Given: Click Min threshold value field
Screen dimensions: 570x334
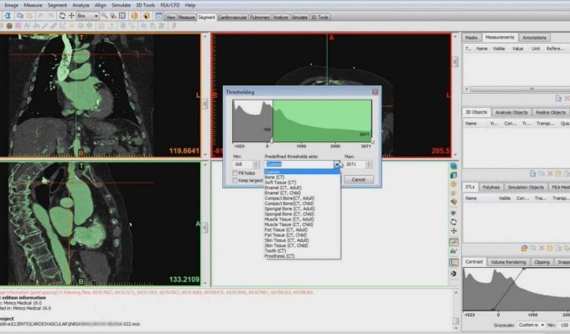Looking at the screenshot, I should click(242, 164).
